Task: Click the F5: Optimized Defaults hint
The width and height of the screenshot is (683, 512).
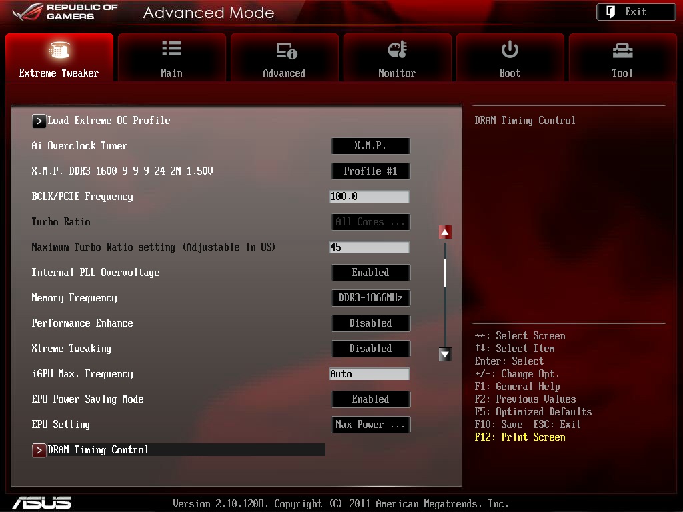Action: [x=533, y=412]
